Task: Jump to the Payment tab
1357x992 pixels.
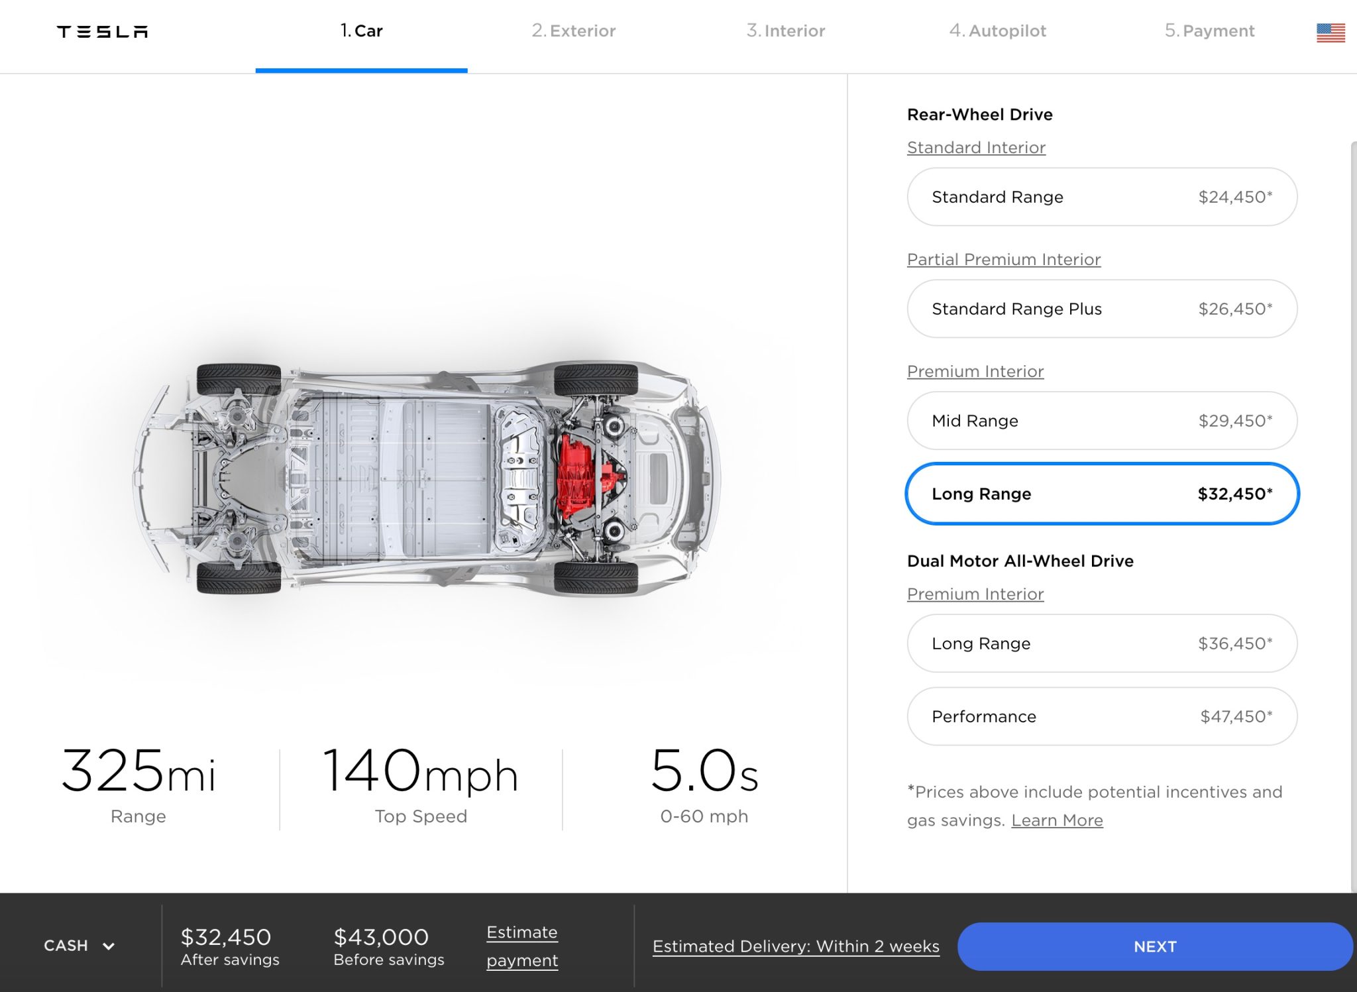Action: point(1210,31)
